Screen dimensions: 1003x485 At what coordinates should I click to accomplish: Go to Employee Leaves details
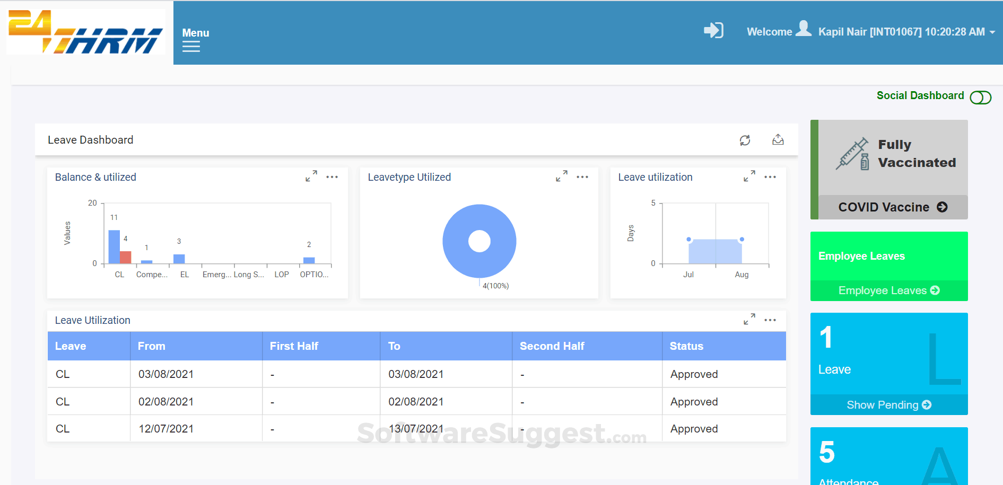click(x=889, y=290)
